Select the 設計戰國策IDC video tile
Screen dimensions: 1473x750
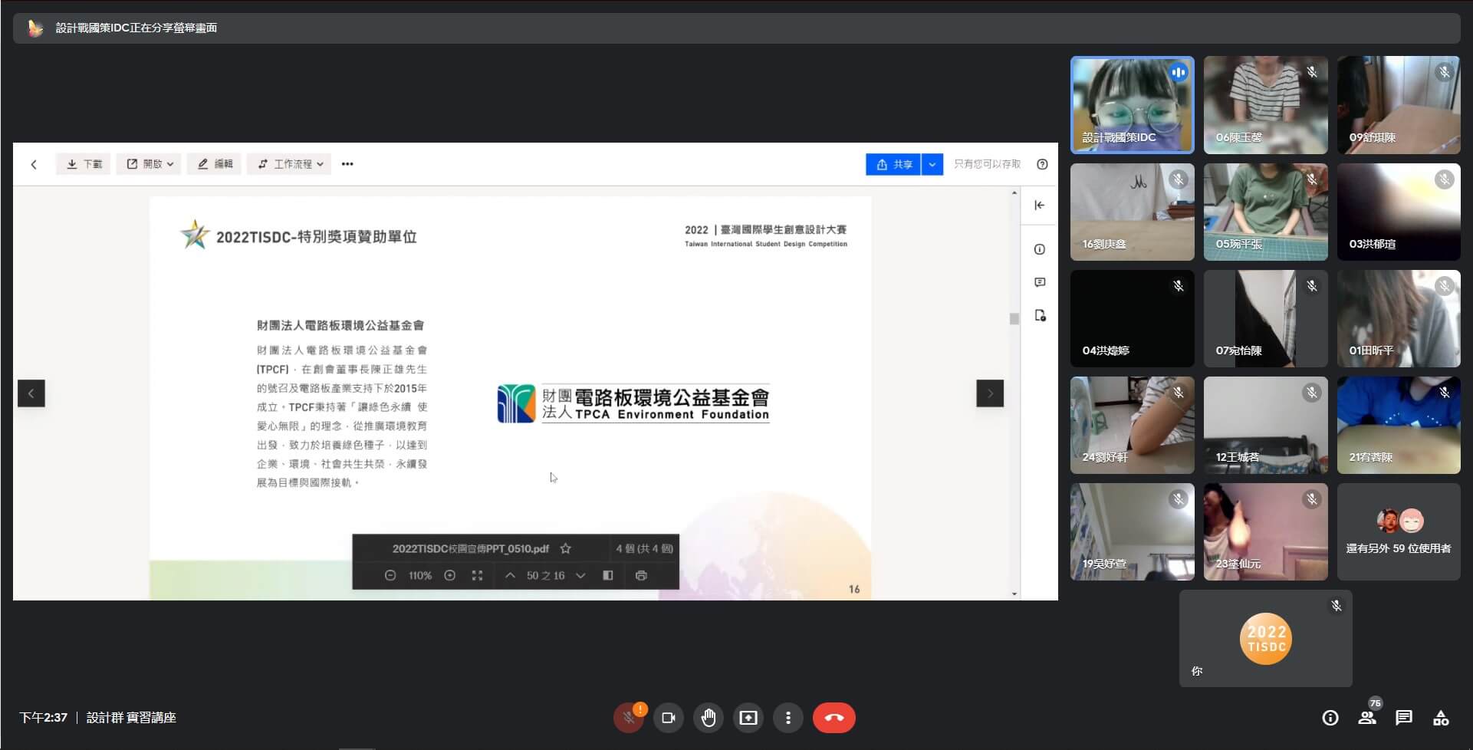[x=1132, y=105]
